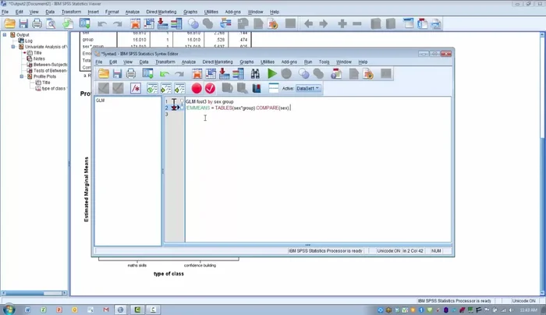Click Windows Start button

pos(9,309)
